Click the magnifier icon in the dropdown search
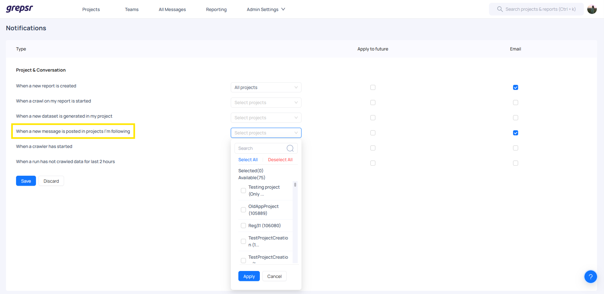The image size is (604, 294). pos(290,148)
